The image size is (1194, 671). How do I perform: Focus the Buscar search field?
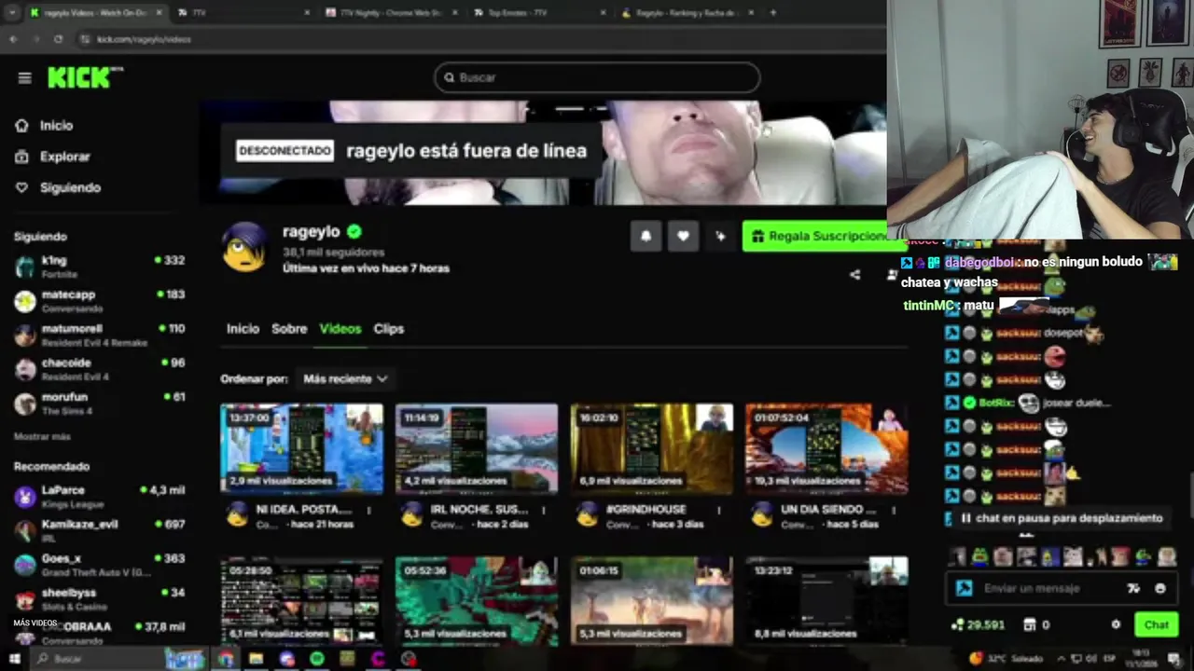coord(597,77)
